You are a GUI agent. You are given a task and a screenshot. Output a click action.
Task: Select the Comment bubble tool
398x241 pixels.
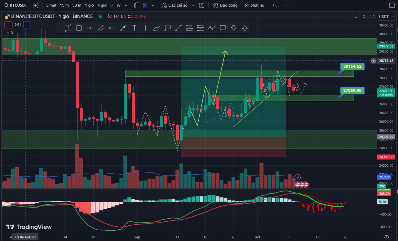click(x=223, y=28)
